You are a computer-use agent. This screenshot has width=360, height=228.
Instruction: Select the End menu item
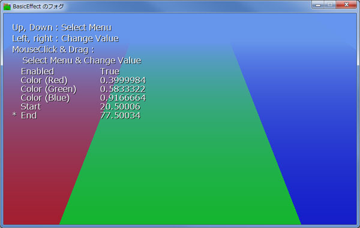(29, 115)
